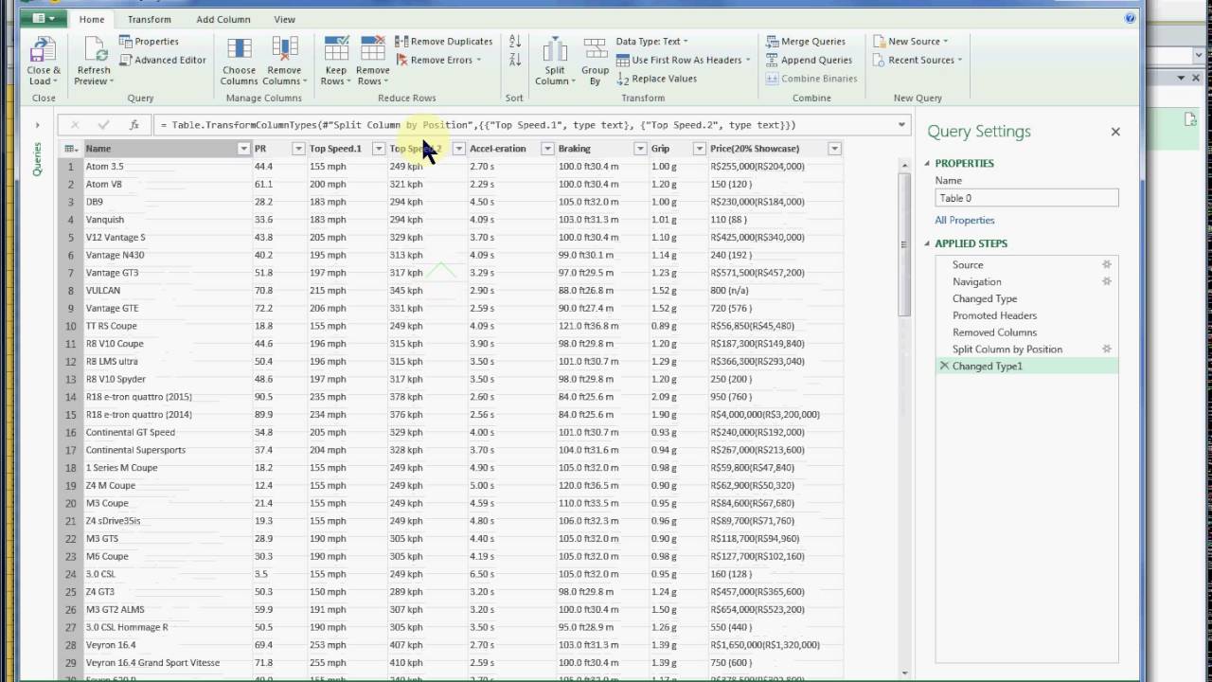Select the 'Veyron 16.4' name cell
The width and height of the screenshot is (1212, 682).
167,645
